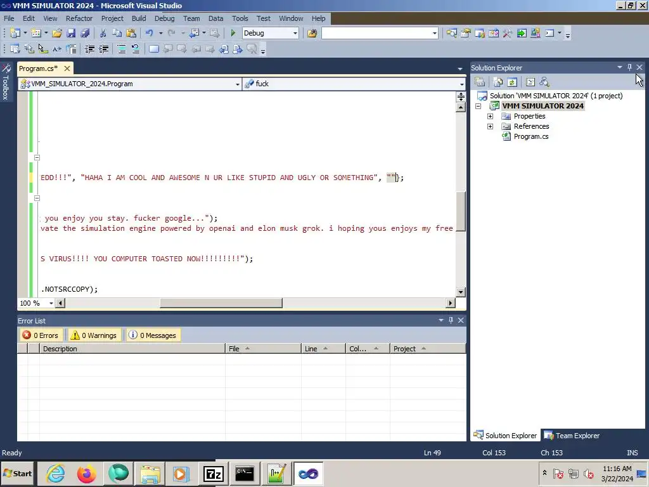Screen dimensions: 649x487
Task: Click the New Project toolbar icon
Action: pos(15,33)
